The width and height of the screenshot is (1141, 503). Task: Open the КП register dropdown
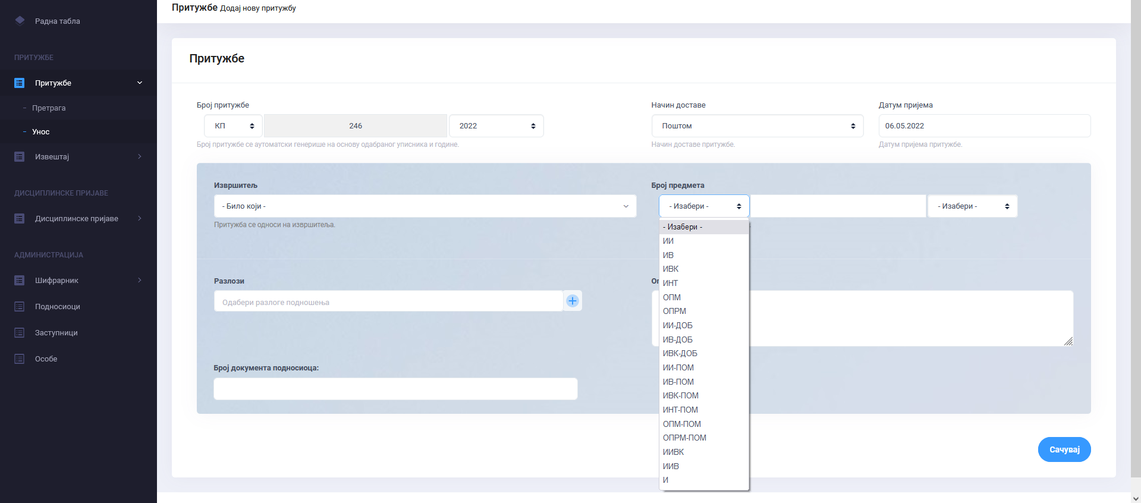pyautogui.click(x=234, y=126)
